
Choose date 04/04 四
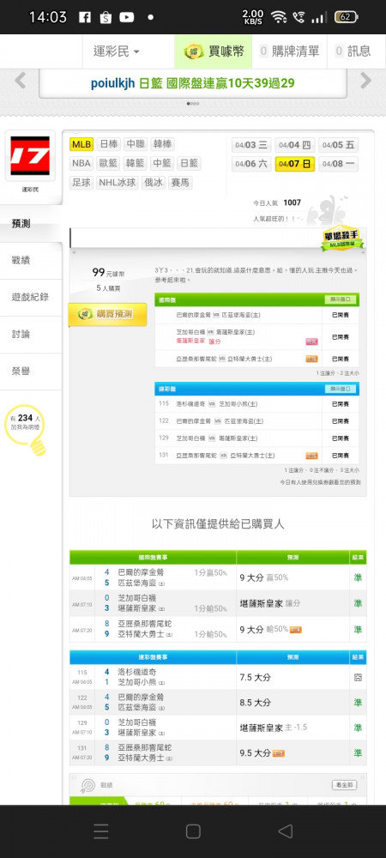click(295, 145)
